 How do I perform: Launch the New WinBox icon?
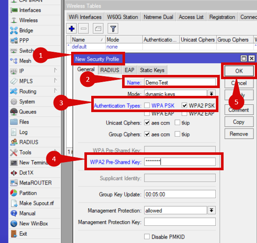coord(14,223)
